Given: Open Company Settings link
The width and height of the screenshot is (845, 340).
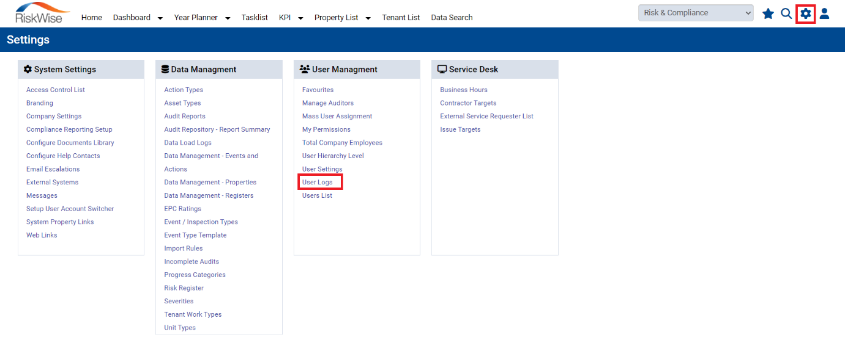Looking at the screenshot, I should (54, 116).
